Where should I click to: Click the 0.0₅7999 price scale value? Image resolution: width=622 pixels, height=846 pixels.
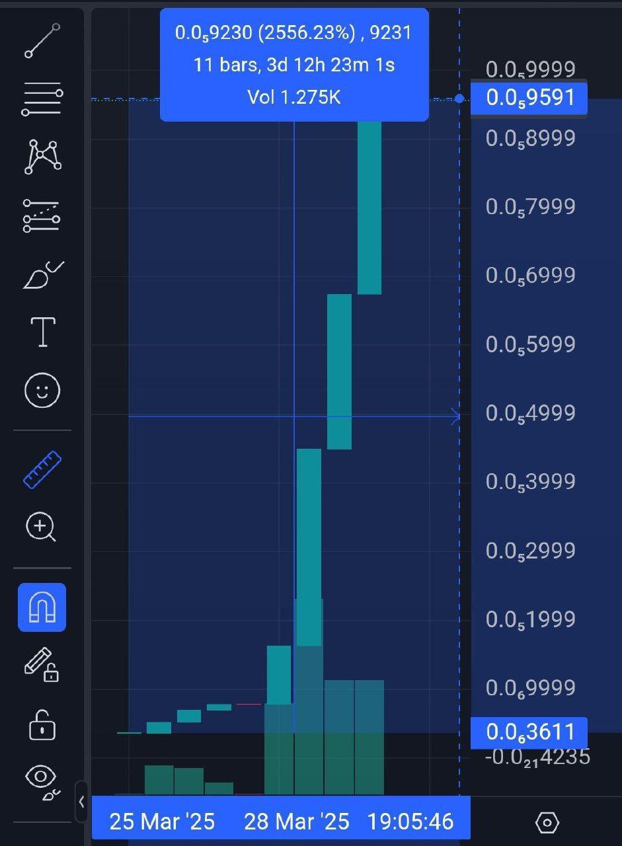[531, 208]
